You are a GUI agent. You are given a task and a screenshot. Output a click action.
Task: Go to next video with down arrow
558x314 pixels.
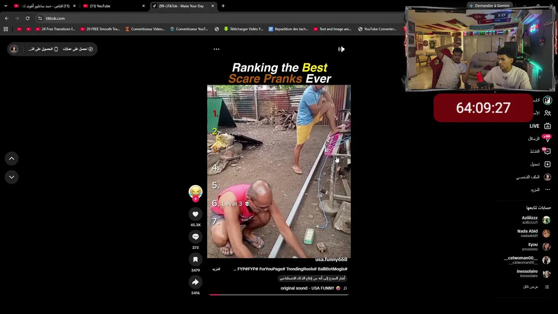[x=11, y=177]
